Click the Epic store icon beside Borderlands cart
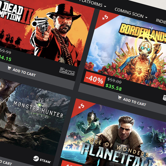 pos(165,98)
